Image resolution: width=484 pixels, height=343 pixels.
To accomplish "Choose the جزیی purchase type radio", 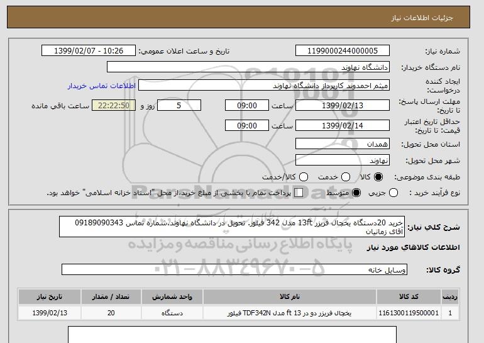I will (x=393, y=193).
